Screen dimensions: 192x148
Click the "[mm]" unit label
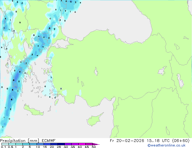pyautogui.click(x=34, y=141)
